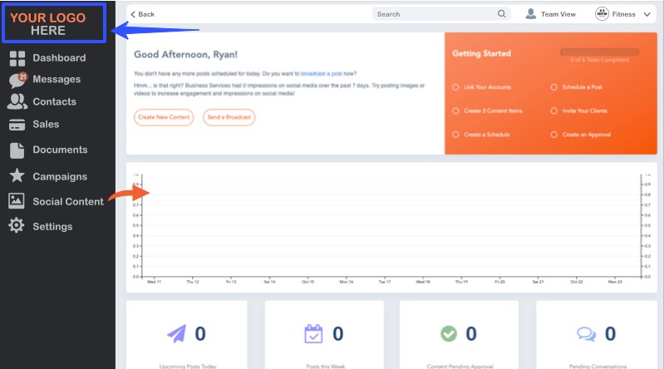Click the Sales credit card icon
This screenshot has height=369, width=664.
tap(17, 125)
